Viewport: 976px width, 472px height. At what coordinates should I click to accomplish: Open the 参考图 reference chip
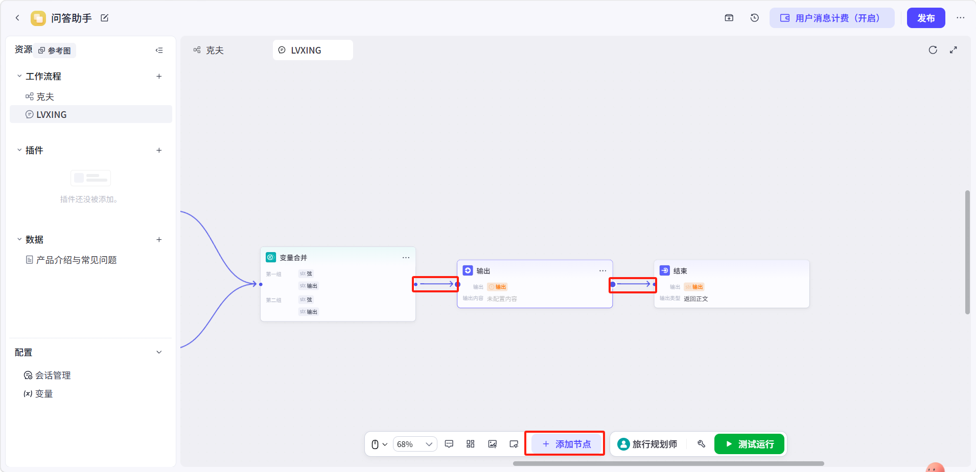(x=55, y=51)
